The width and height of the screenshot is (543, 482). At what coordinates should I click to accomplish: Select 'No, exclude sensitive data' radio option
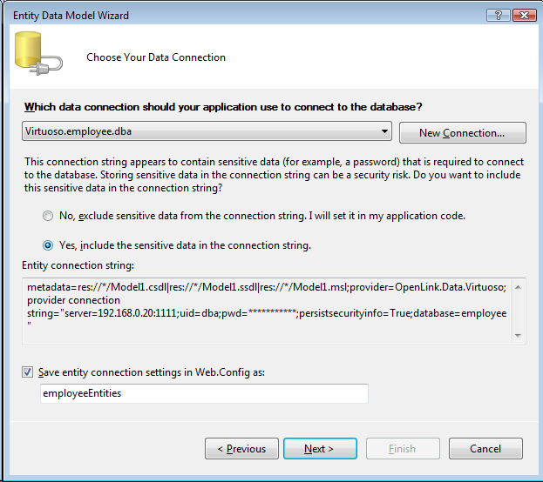pyautogui.click(x=47, y=215)
